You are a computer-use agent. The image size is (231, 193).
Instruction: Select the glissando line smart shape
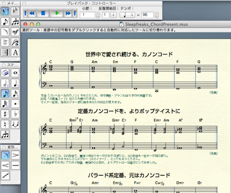(x=5, y=176)
